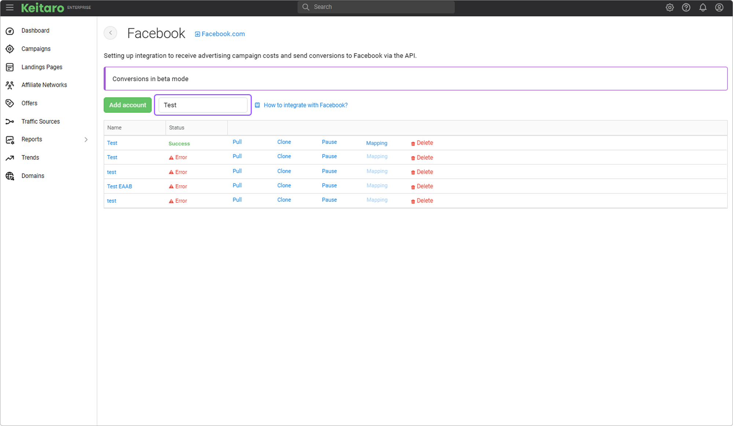Open the Trends page

30,158
